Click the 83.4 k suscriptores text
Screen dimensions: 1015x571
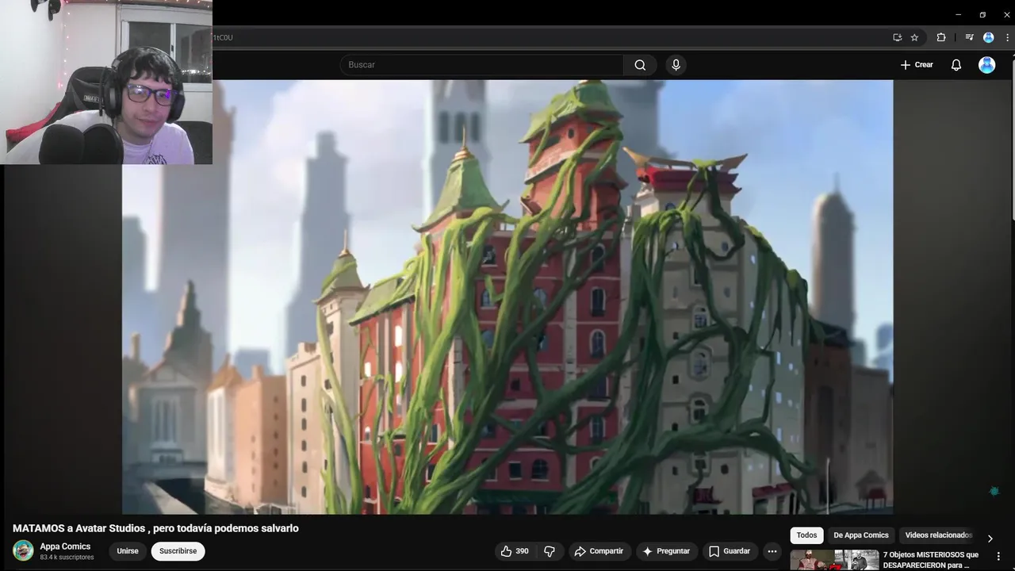(x=67, y=558)
